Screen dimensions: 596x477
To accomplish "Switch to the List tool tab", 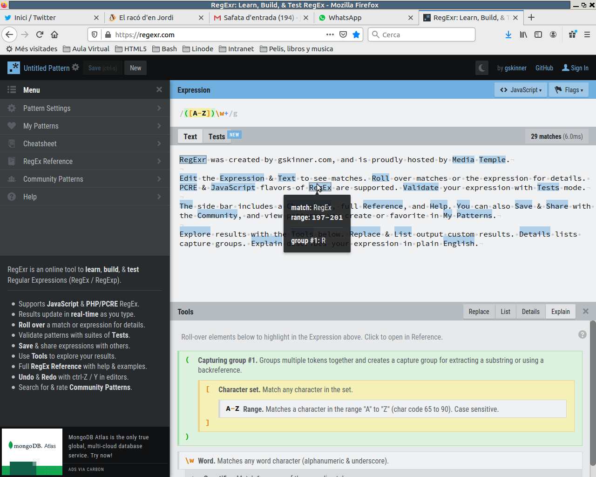I will tap(505, 312).
